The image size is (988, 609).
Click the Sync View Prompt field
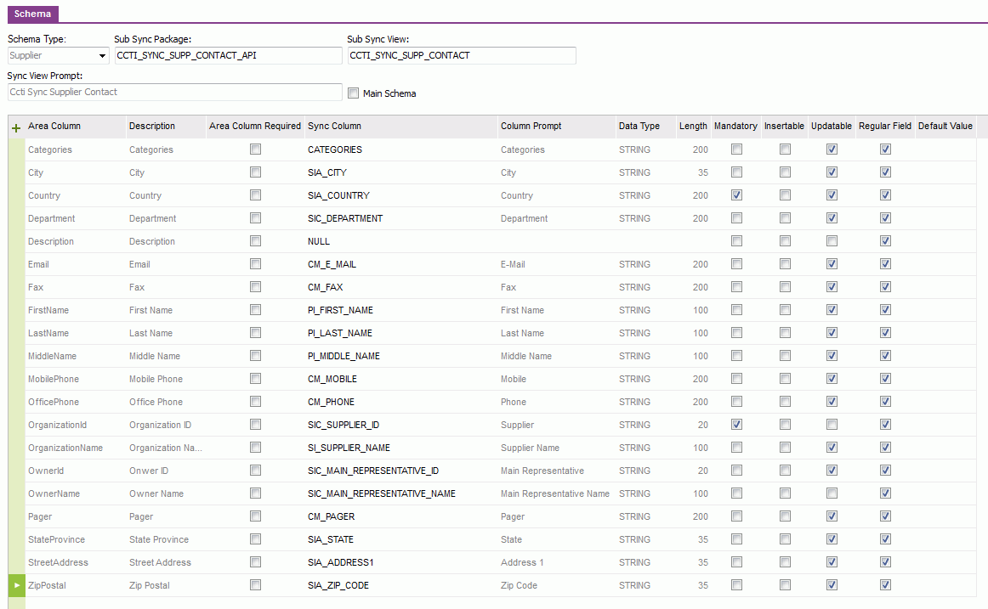(x=174, y=92)
